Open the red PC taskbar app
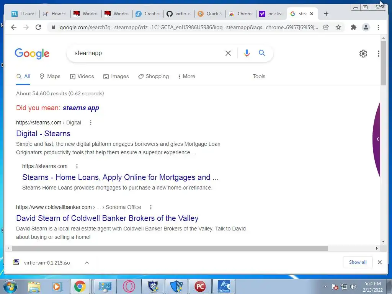 coord(200,286)
